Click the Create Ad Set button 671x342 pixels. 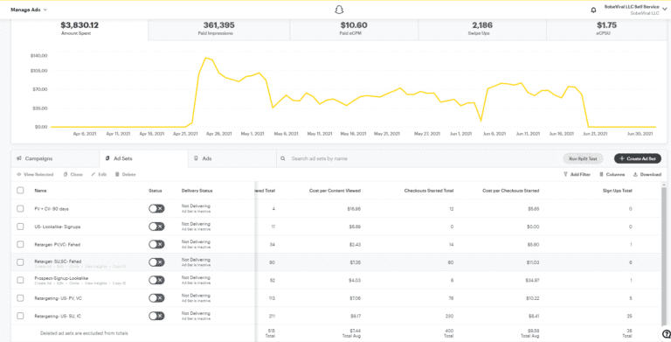[638, 158]
